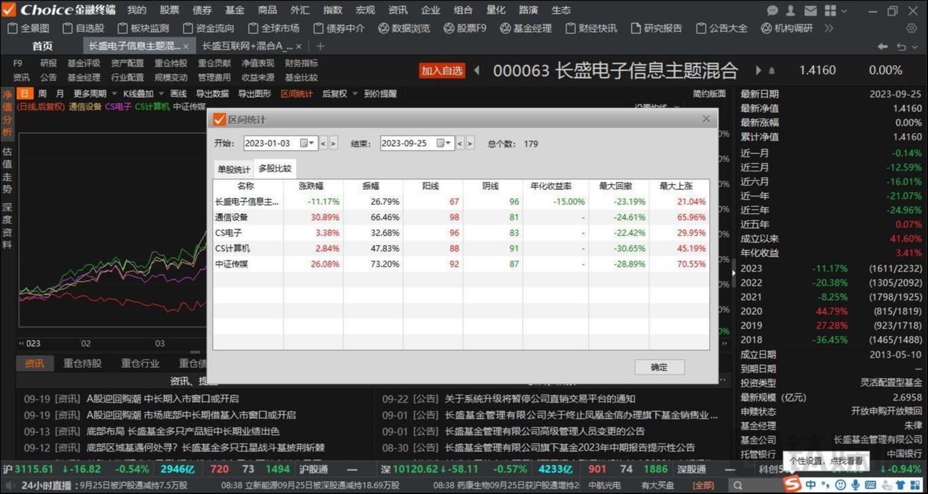
Task: Switch to next fund using right triangle
Action: coord(758,70)
